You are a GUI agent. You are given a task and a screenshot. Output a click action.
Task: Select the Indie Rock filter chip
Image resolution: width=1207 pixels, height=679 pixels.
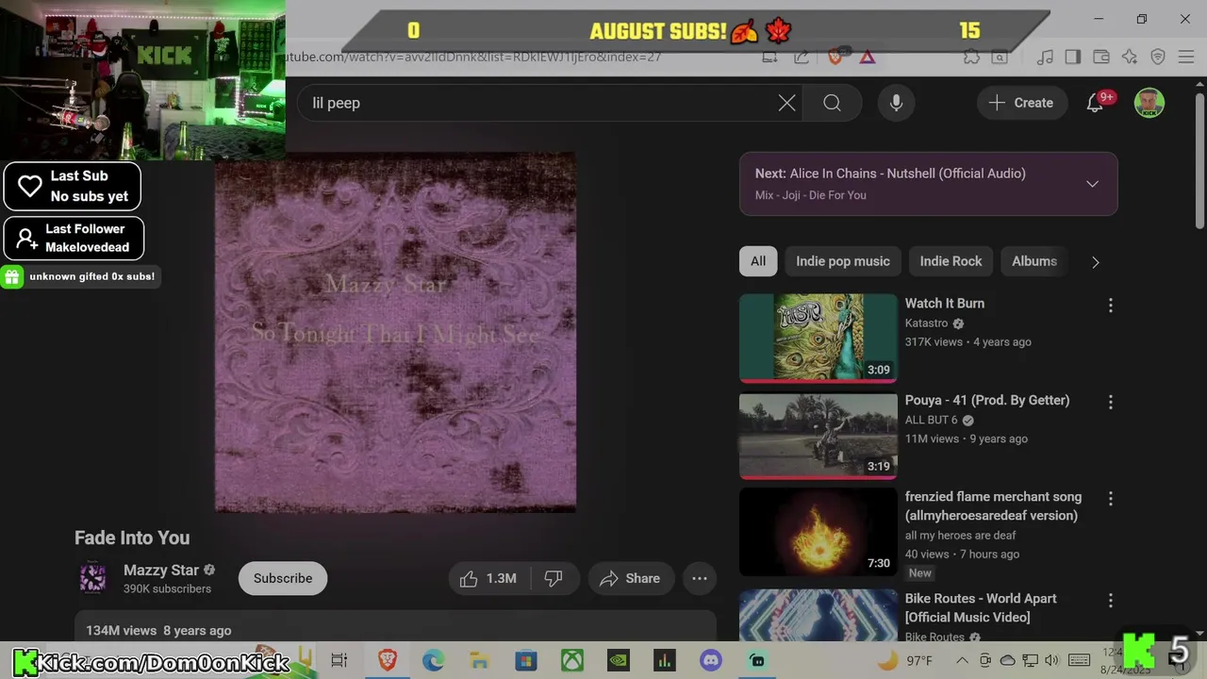point(951,261)
